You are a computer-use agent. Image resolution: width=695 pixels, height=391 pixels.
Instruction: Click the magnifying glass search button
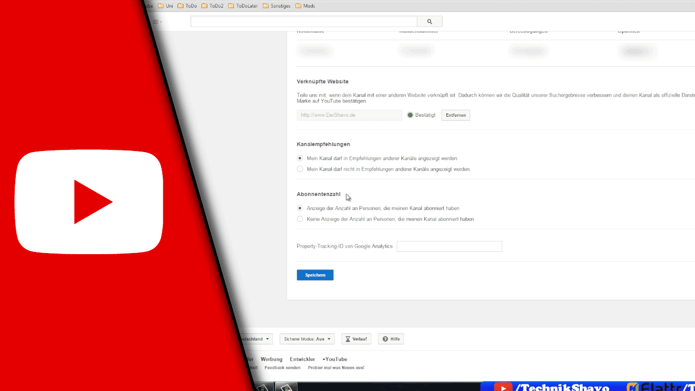429,22
